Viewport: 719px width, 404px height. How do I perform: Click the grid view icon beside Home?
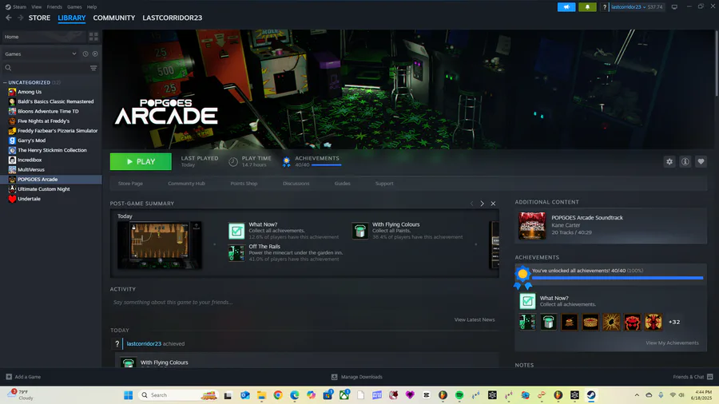pyautogui.click(x=93, y=37)
